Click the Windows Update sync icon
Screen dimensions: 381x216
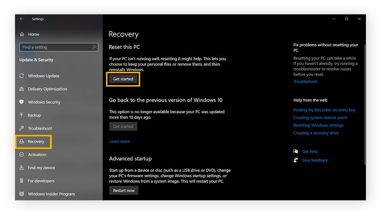tap(22, 76)
